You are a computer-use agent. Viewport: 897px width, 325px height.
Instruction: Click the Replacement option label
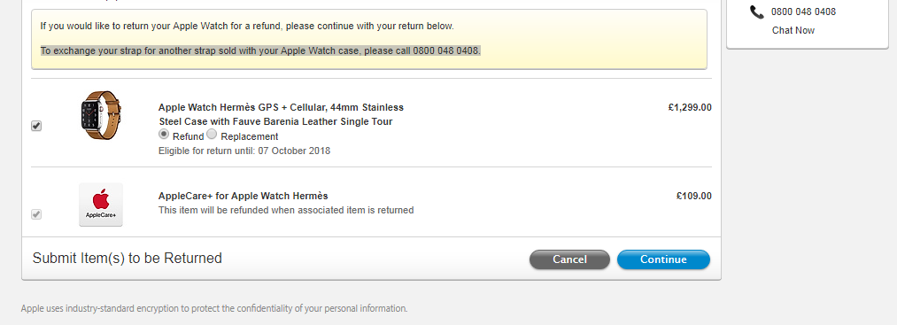pos(250,136)
